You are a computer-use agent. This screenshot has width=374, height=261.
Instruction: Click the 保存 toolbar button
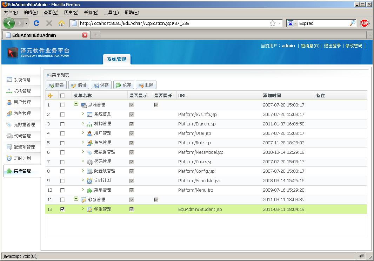click(x=101, y=85)
